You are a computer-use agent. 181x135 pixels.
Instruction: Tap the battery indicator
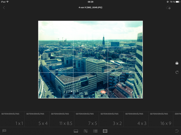pos(178,2)
